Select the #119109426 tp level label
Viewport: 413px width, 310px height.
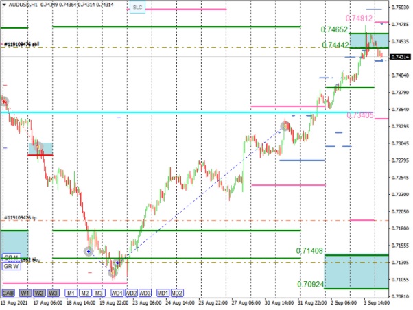pyautogui.click(x=21, y=217)
